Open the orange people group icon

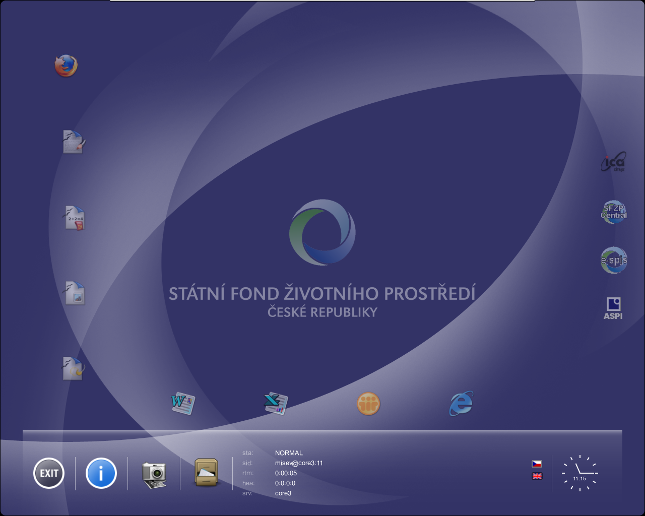point(368,404)
